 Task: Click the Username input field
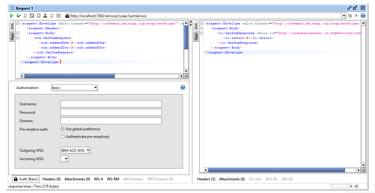pyautogui.click(x=111, y=104)
